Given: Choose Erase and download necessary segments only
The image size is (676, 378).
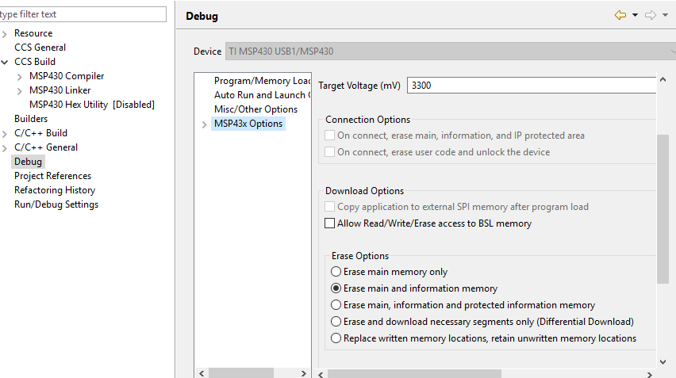Looking at the screenshot, I should coord(336,322).
